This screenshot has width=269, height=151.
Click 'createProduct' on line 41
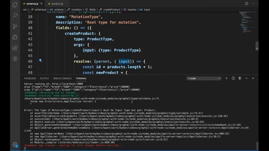click(x=79, y=34)
